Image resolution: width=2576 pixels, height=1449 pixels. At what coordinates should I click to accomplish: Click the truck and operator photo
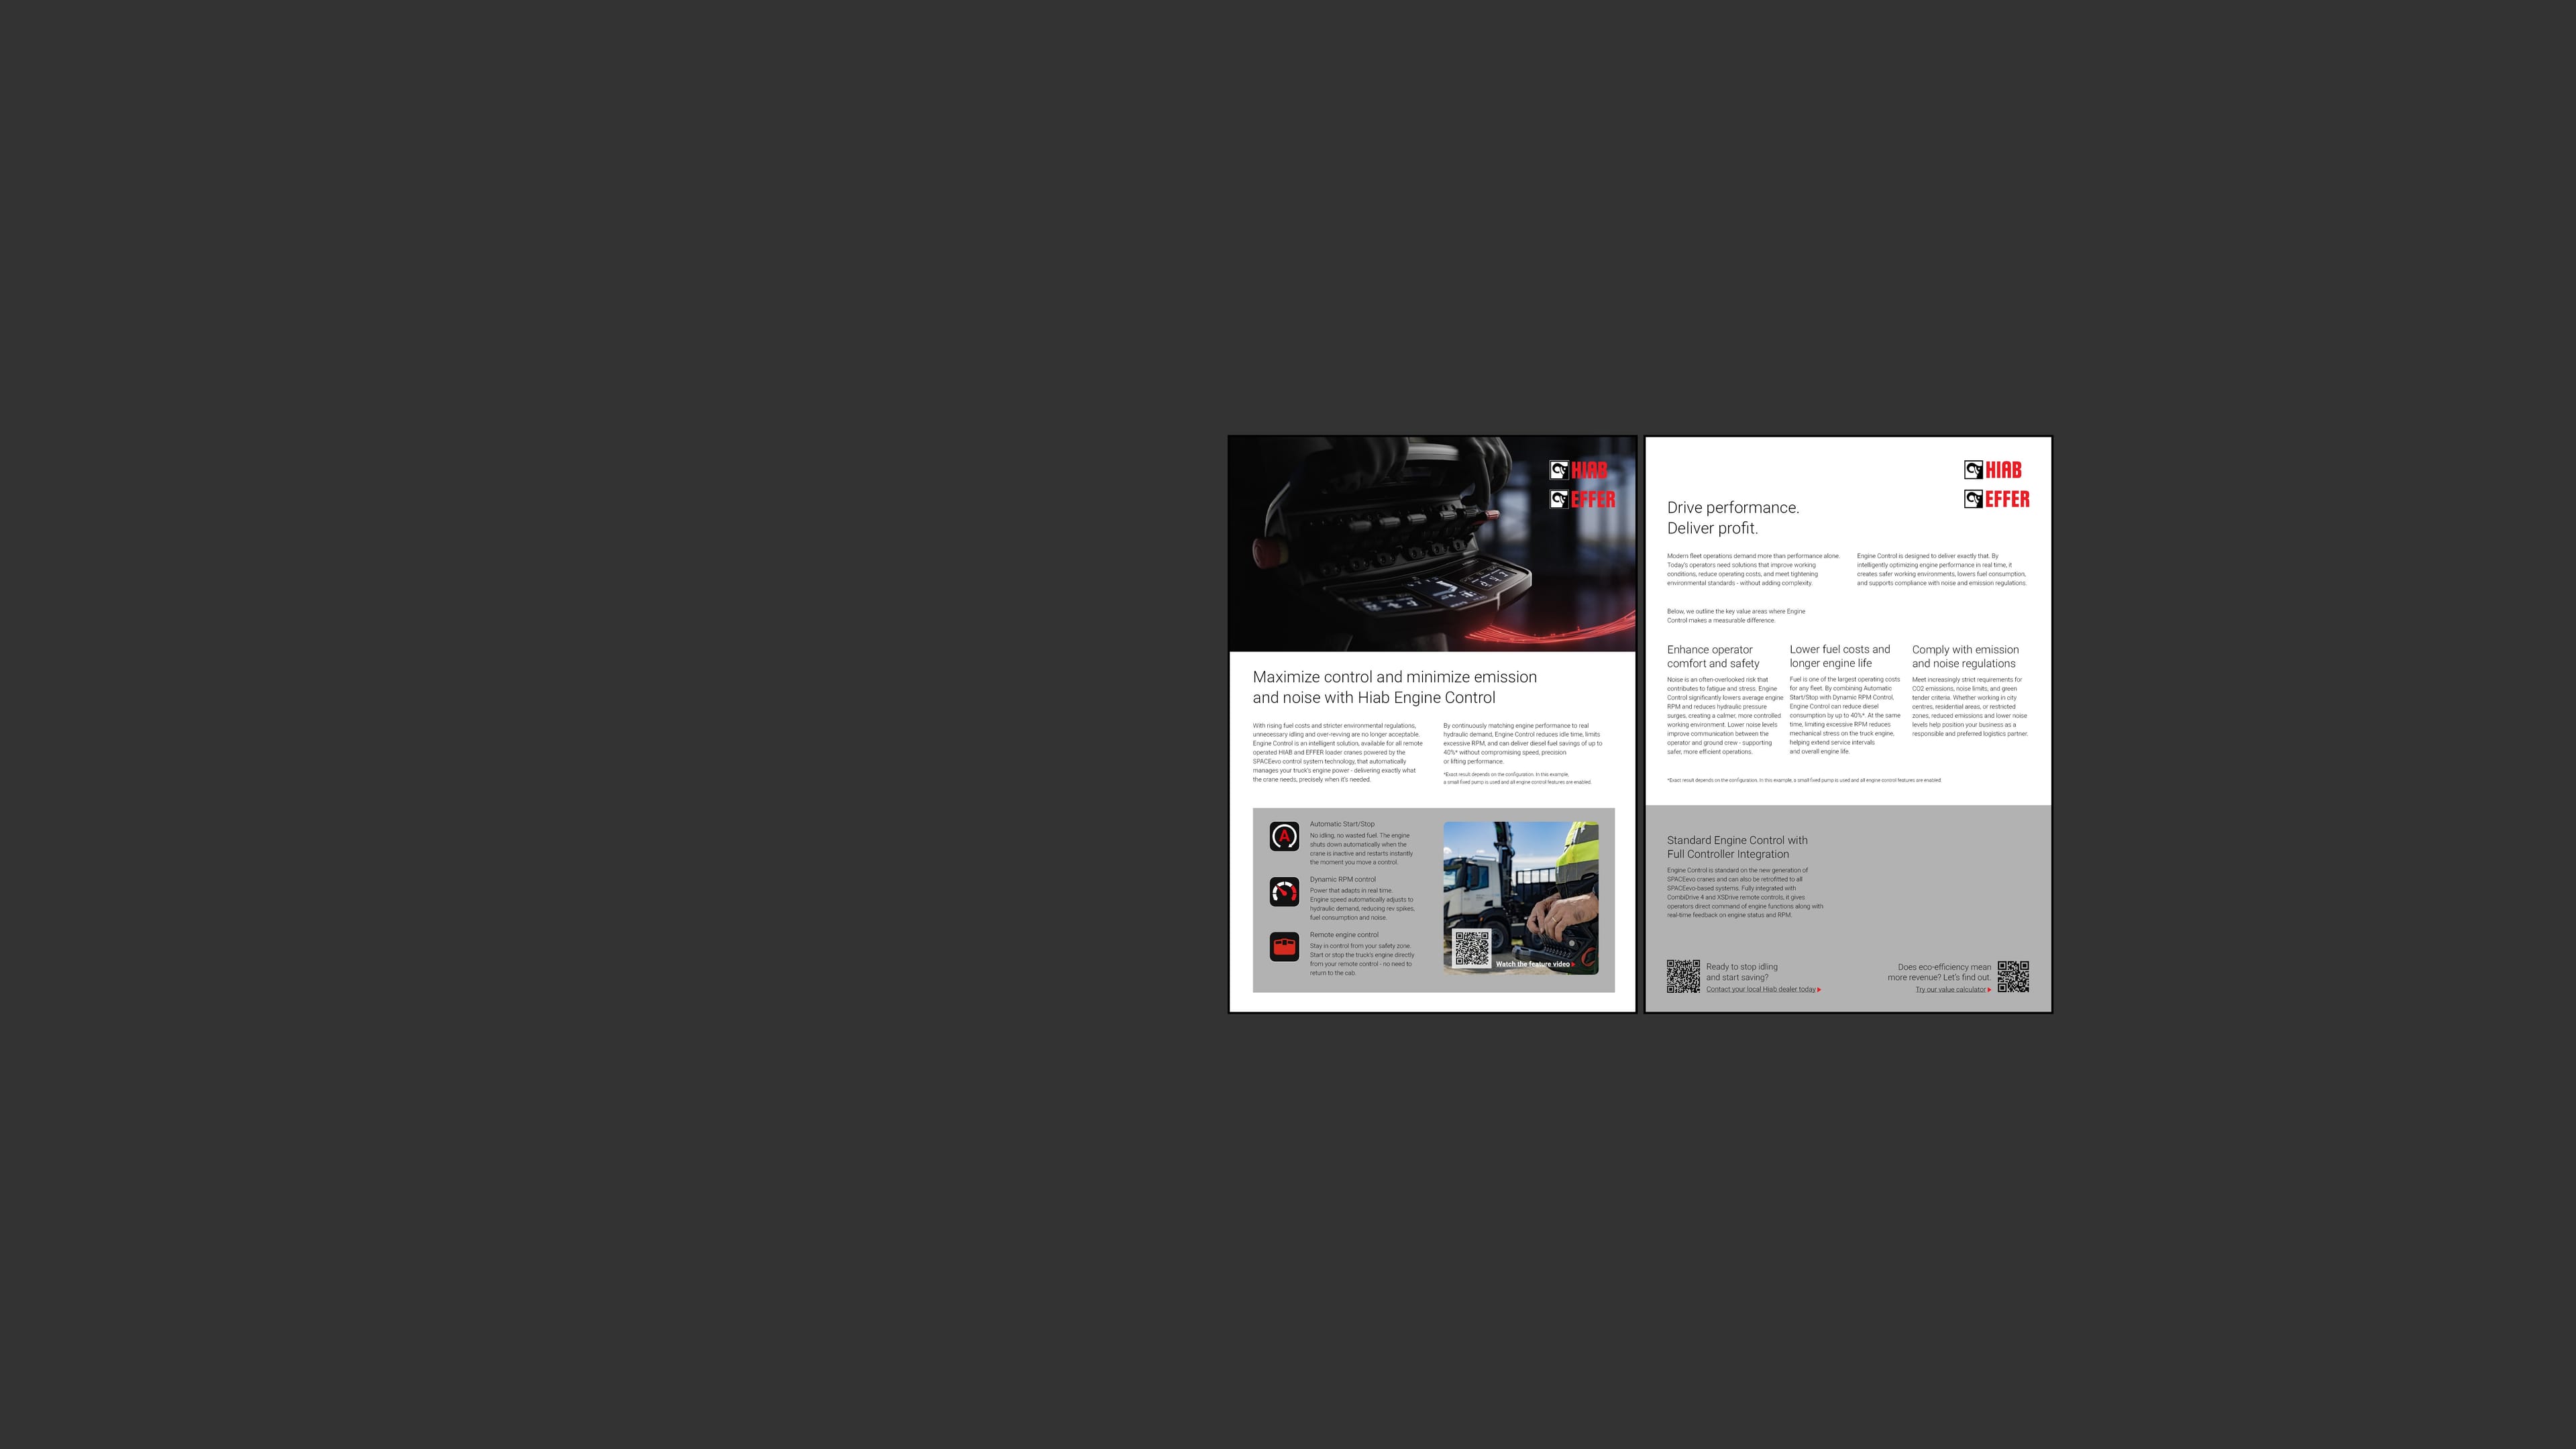[1520, 898]
